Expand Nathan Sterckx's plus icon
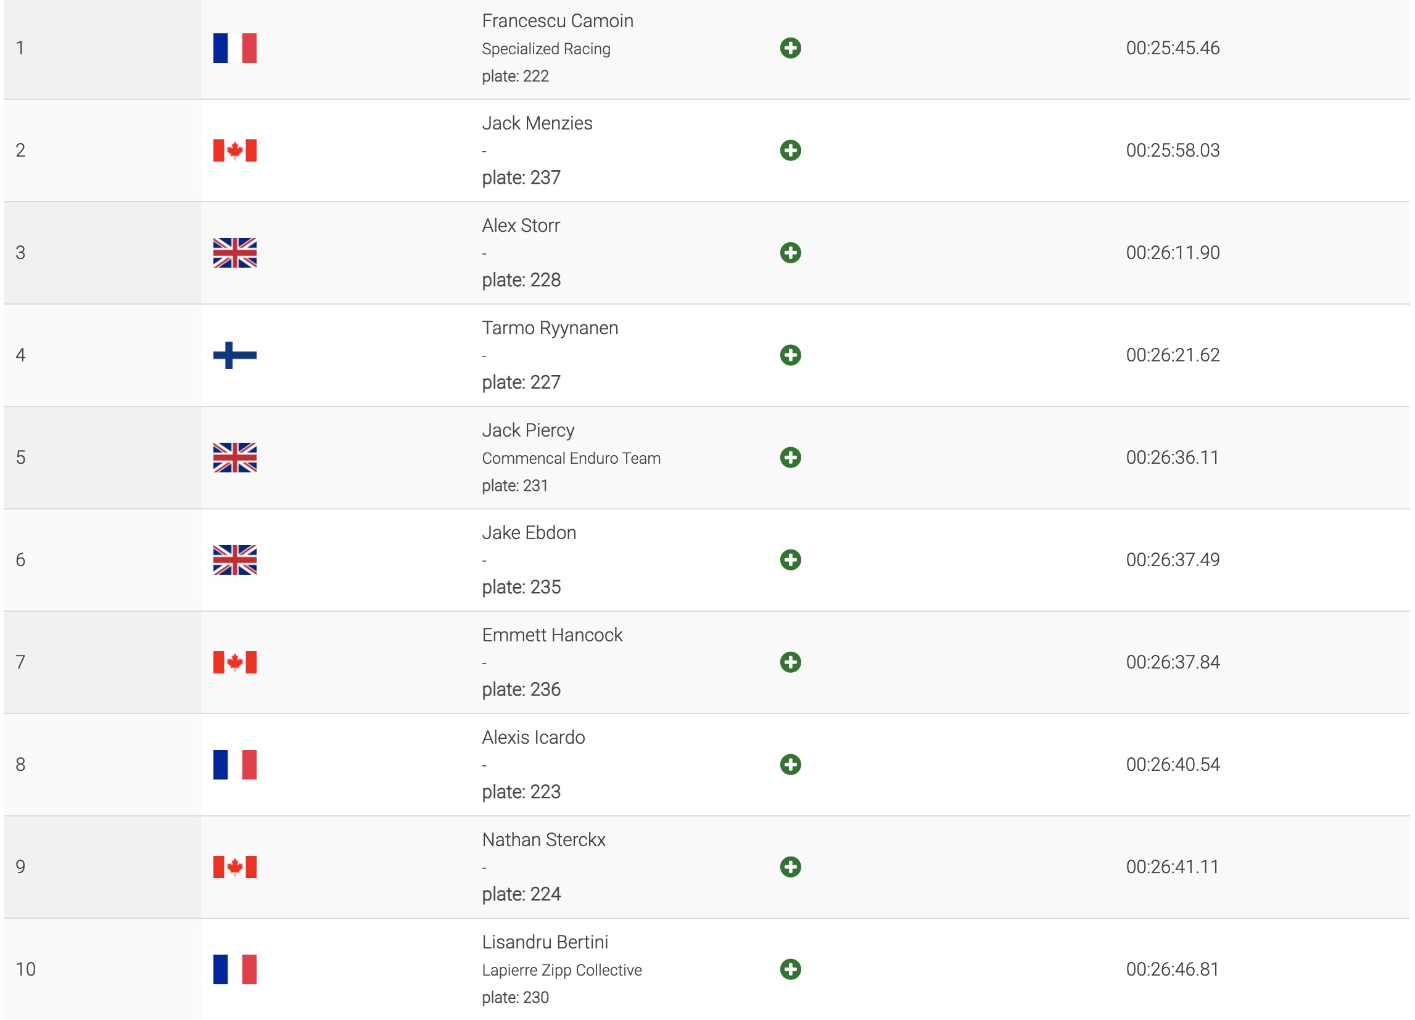Image resolution: width=1415 pixels, height=1020 pixels. (790, 866)
